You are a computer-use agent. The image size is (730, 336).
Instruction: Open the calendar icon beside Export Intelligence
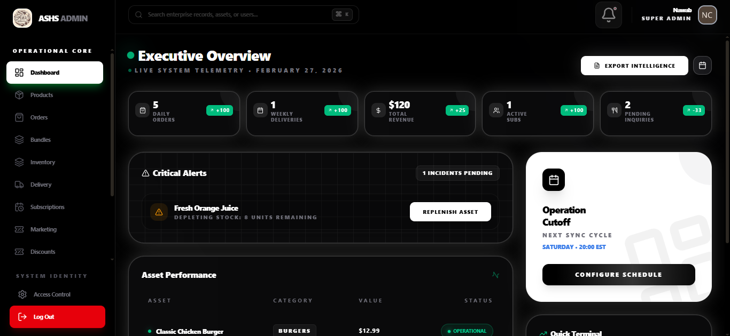(x=702, y=66)
